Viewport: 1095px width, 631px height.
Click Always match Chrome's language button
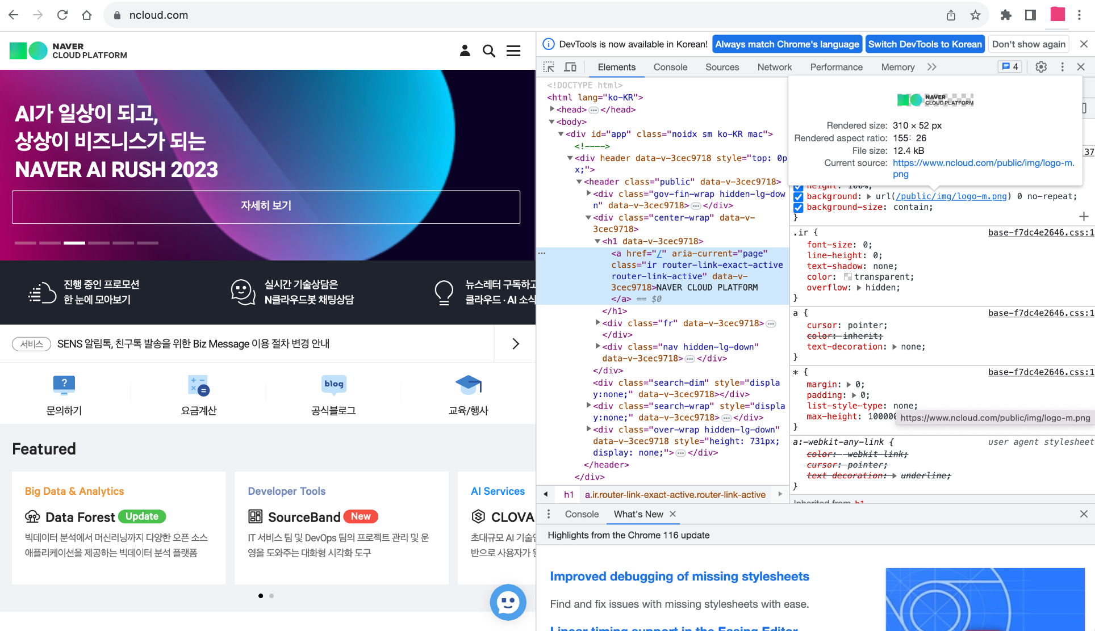pos(787,44)
